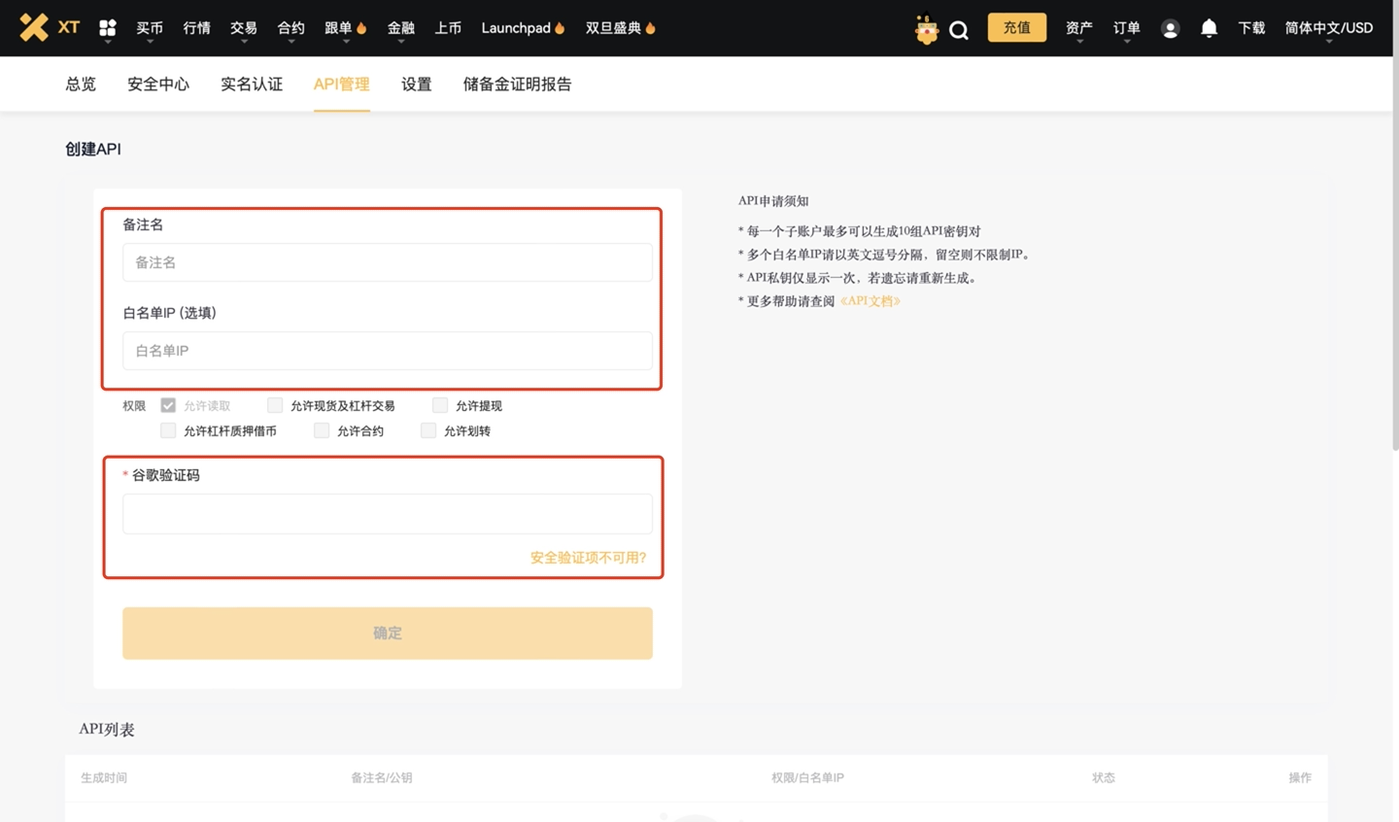The height and width of the screenshot is (822, 1399).
Task: Enable the 允许划转 checkbox
Action: tap(428, 430)
